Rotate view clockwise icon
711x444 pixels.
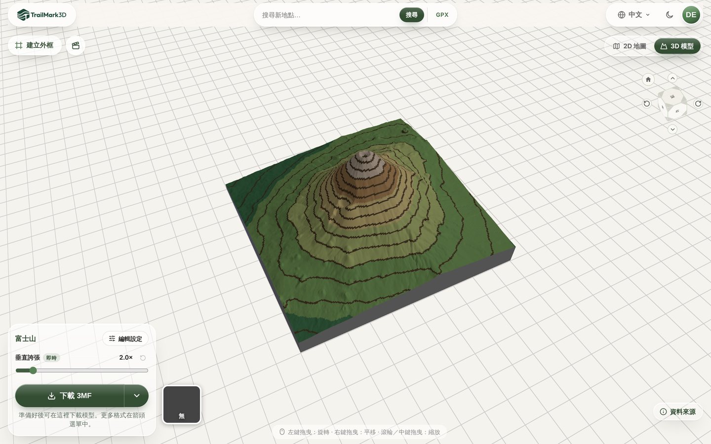click(x=698, y=104)
